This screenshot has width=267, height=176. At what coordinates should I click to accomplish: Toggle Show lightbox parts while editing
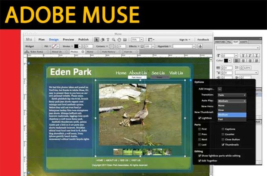(200, 156)
